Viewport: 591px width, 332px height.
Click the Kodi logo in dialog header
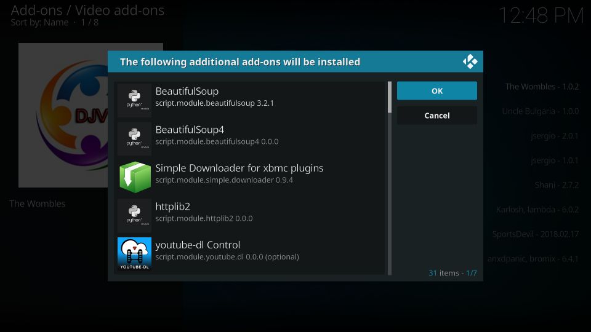[470, 61]
